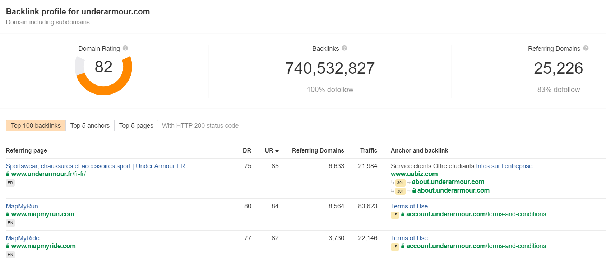Viewport: 606px width, 261px height.
Task: Open the www.underarmour.fr/fr-fr/ URL
Action: 48,174
